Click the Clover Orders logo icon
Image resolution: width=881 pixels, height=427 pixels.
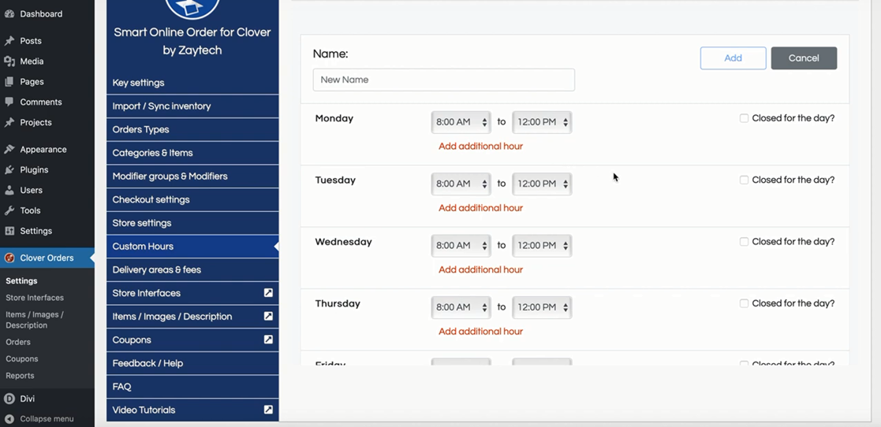point(9,258)
